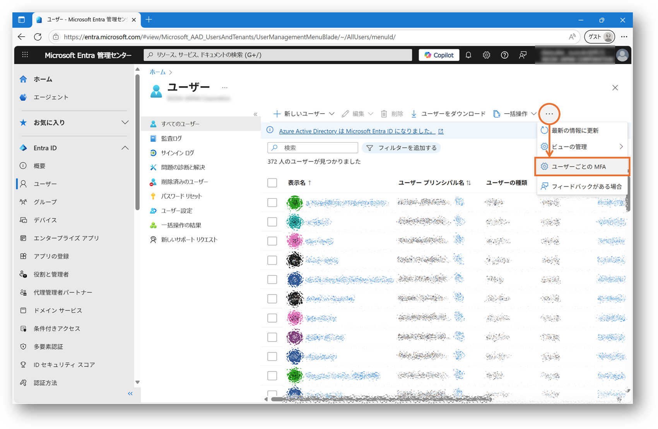
Task: Collapse the left sidebar with double chevron
Action: pyautogui.click(x=130, y=393)
